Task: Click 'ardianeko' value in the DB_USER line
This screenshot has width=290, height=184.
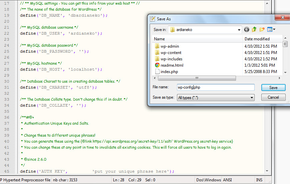Action: tap(83, 33)
